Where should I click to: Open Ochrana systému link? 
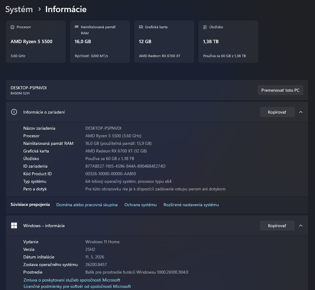coord(141,205)
